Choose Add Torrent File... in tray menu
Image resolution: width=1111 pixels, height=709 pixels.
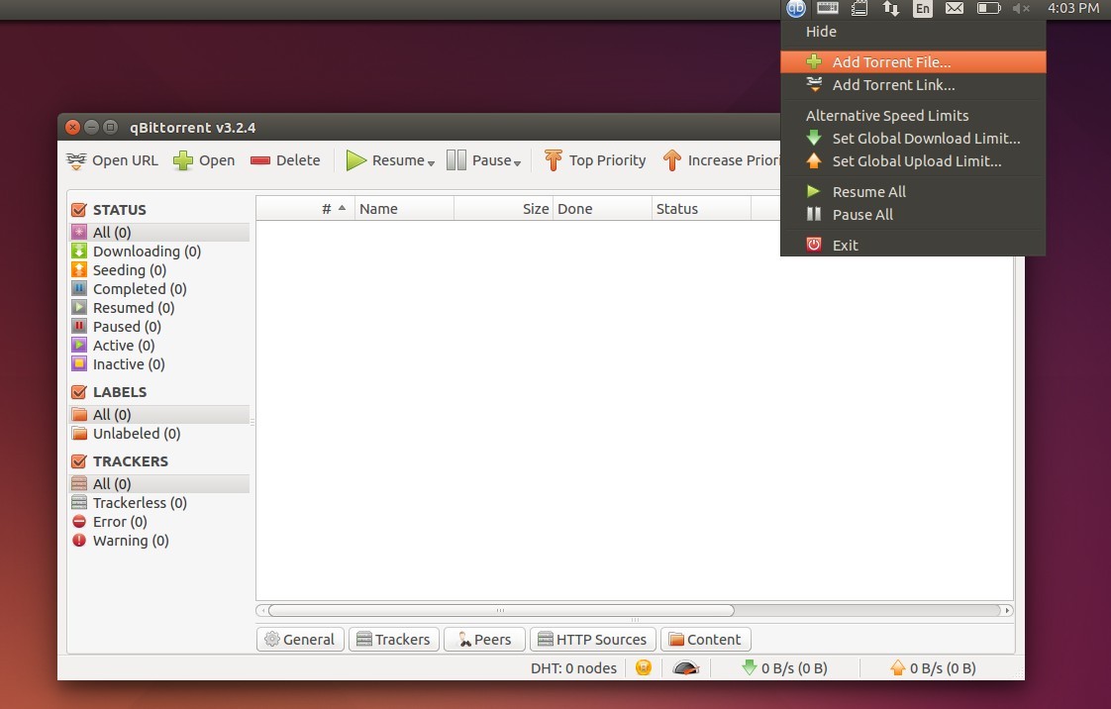coord(913,62)
